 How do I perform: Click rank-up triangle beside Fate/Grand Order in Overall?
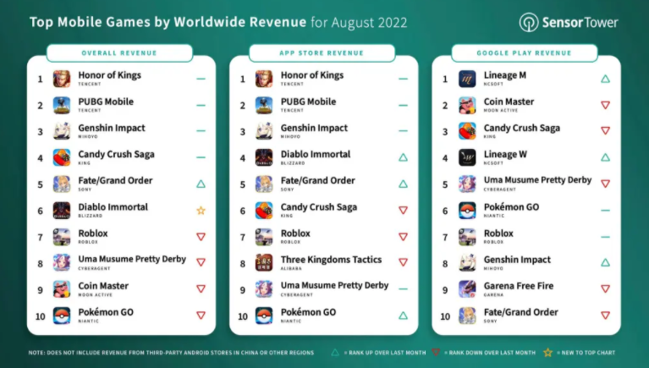click(x=201, y=184)
